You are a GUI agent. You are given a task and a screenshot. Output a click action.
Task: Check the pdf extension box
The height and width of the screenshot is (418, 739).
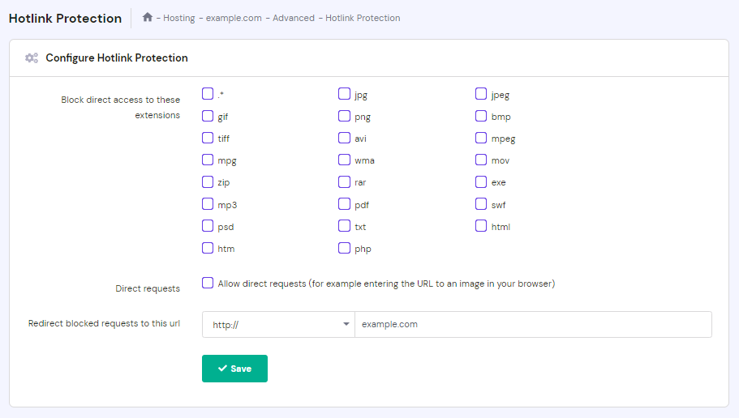click(x=344, y=204)
